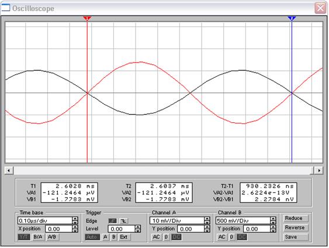Click Channel B Y position field
The height and width of the screenshot is (248, 329).
click(257, 229)
